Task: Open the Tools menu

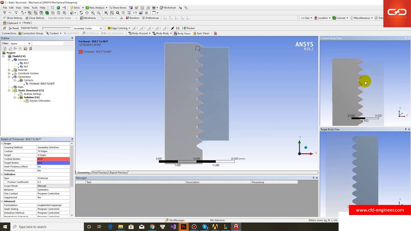Action: click(x=34, y=8)
